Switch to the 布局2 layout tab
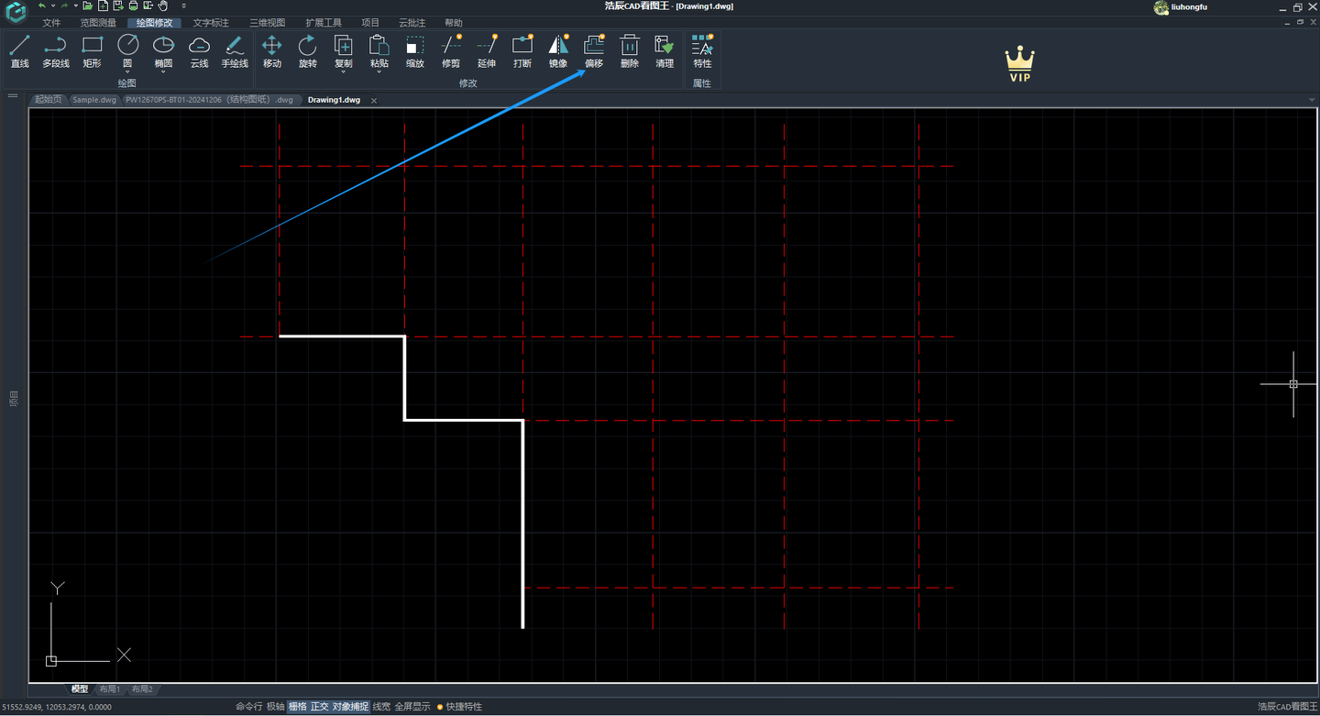The image size is (1320, 716). (142, 689)
